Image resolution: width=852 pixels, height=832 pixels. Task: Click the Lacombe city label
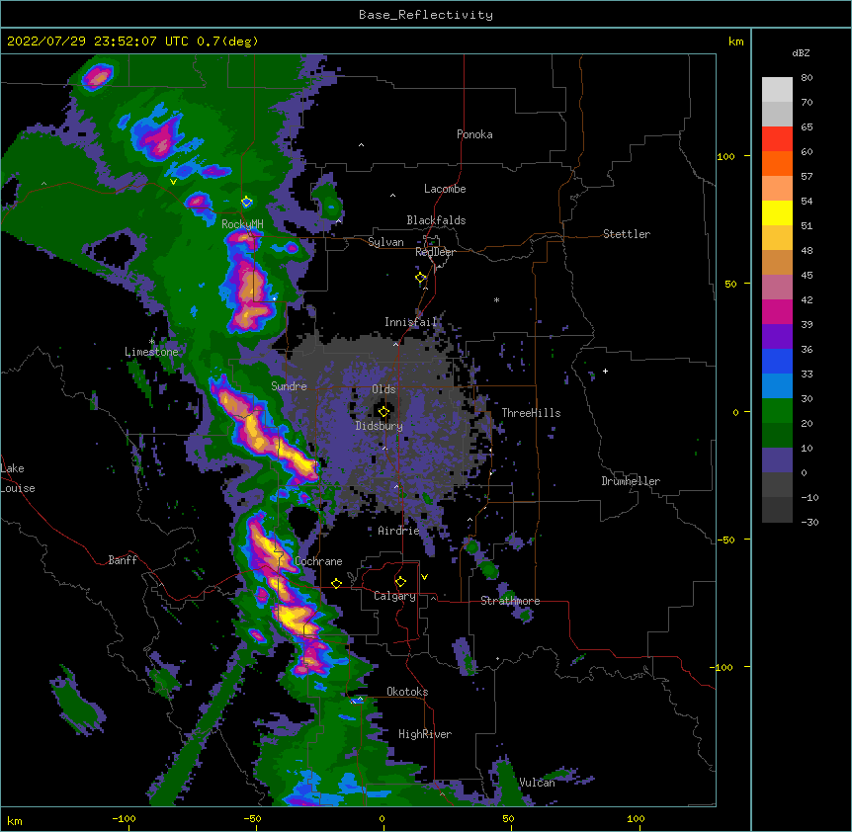coord(445,189)
